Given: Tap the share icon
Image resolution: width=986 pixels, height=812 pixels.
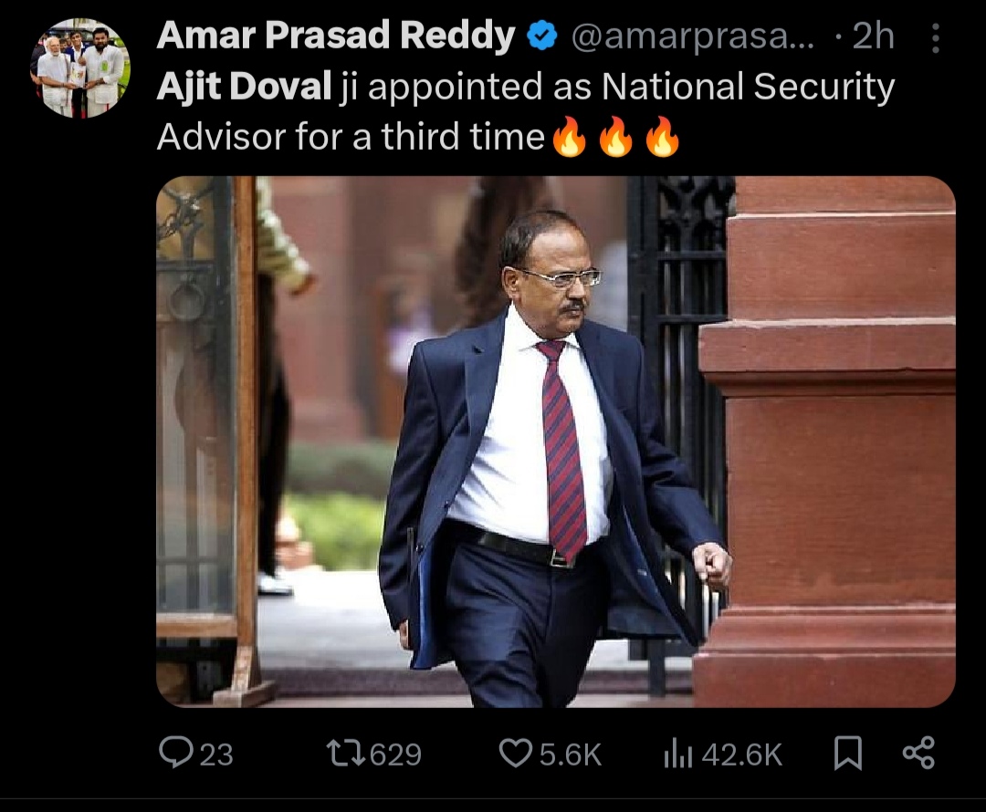Looking at the screenshot, I should [918, 753].
